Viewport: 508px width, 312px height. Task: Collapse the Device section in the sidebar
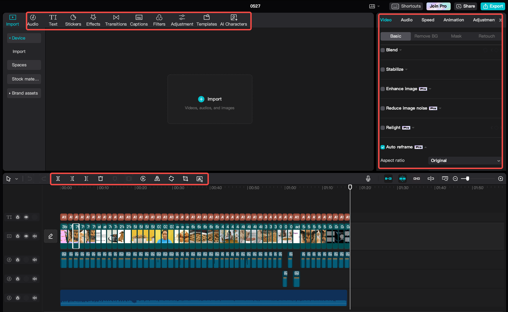click(10, 38)
